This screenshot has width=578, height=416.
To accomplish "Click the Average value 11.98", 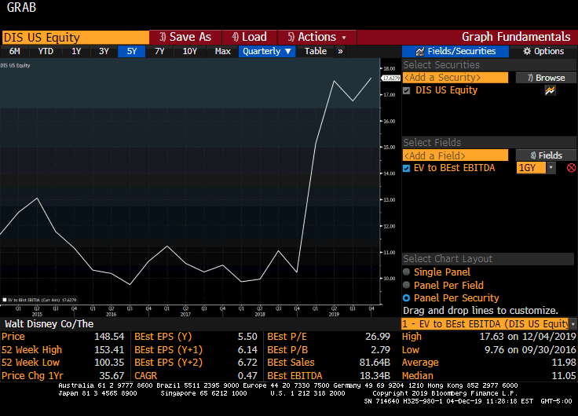I will point(564,363).
